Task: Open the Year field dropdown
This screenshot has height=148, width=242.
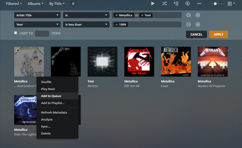Action: click(x=37, y=24)
